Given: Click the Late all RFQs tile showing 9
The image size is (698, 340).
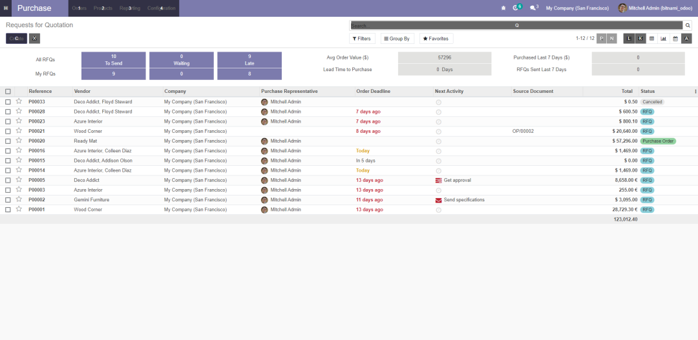Looking at the screenshot, I should tap(249, 60).
